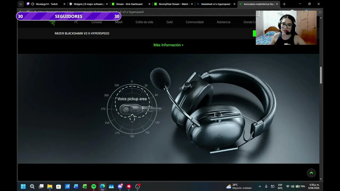Open Spotify from the taskbar
The image size is (340, 191).
(x=93, y=186)
